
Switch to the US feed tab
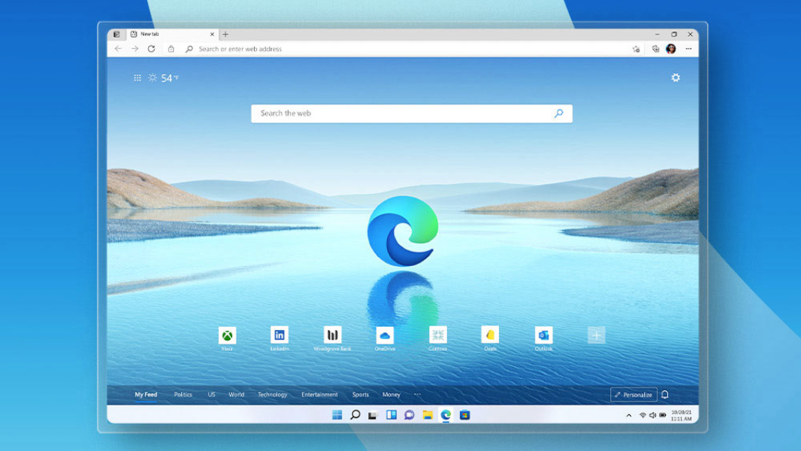click(211, 395)
